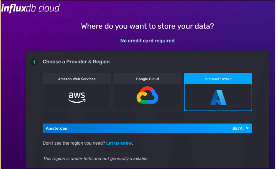The image size is (276, 169).
Task: Click the No credit card required text
Action: 147,40
